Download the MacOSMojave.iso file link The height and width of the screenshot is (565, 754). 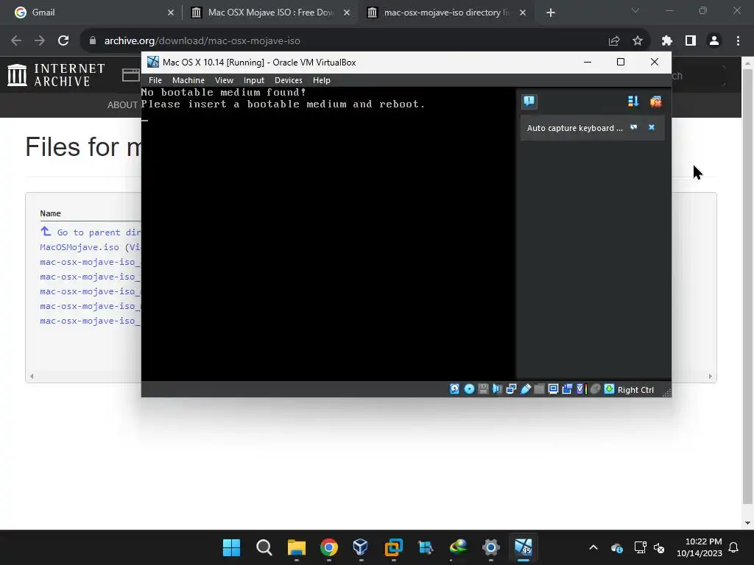click(x=80, y=247)
